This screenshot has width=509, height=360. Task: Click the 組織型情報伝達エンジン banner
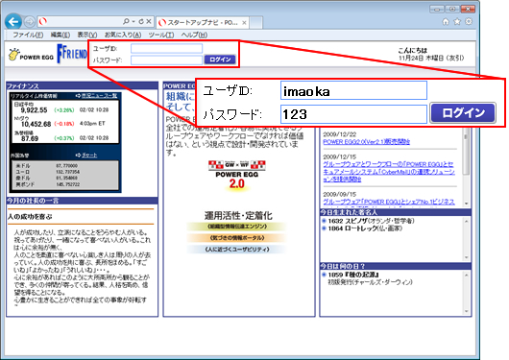point(237,227)
